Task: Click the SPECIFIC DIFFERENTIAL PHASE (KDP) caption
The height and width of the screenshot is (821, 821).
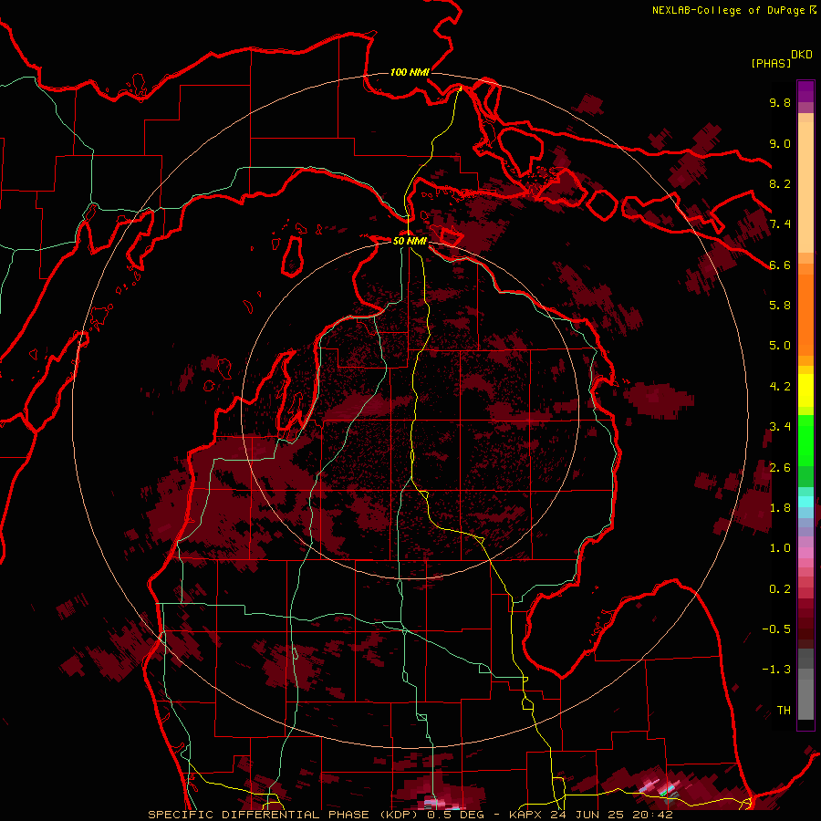Action: coord(285,815)
